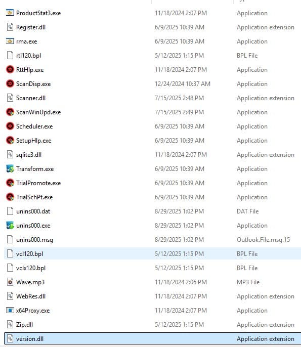Image resolution: width=301 pixels, height=347 pixels.
Task: Select the sqlite3.dll file
Action: (x=152, y=155)
